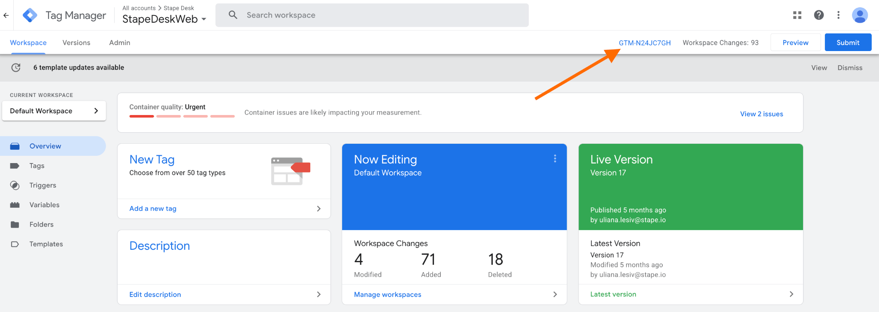Open the more options menu in header
The image size is (879, 312).
coord(838,15)
